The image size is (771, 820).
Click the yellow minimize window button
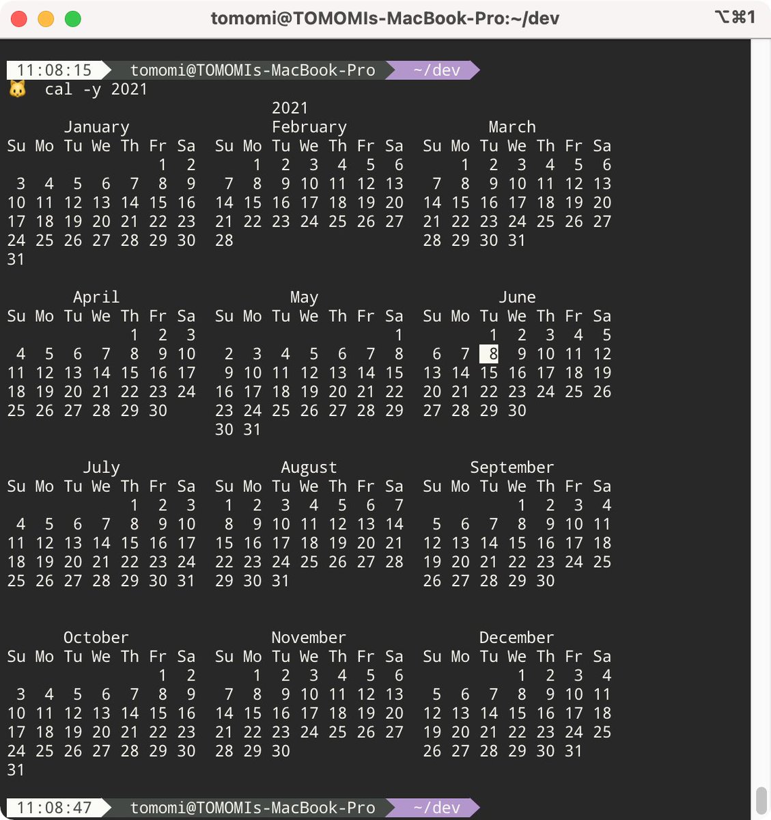[x=46, y=19]
